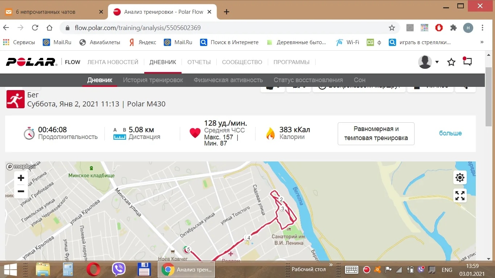Expand map to fullscreen
495x278 pixels.
coord(460,195)
